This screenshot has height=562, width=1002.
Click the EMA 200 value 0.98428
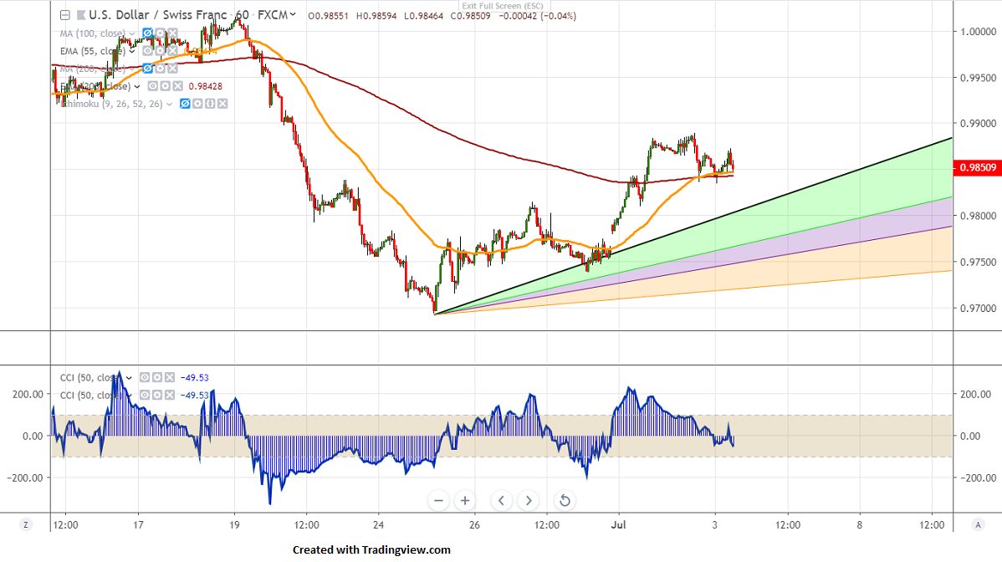[205, 86]
